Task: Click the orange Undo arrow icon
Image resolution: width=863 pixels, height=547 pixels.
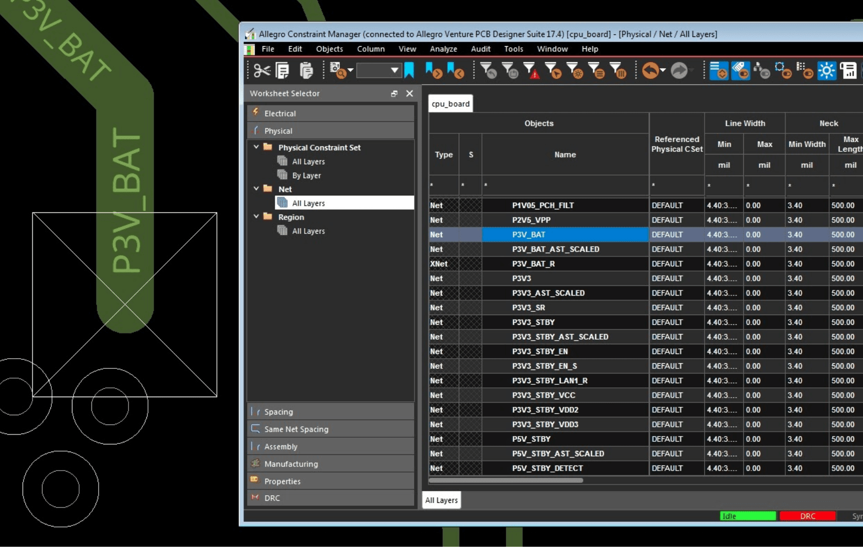Action: click(650, 70)
